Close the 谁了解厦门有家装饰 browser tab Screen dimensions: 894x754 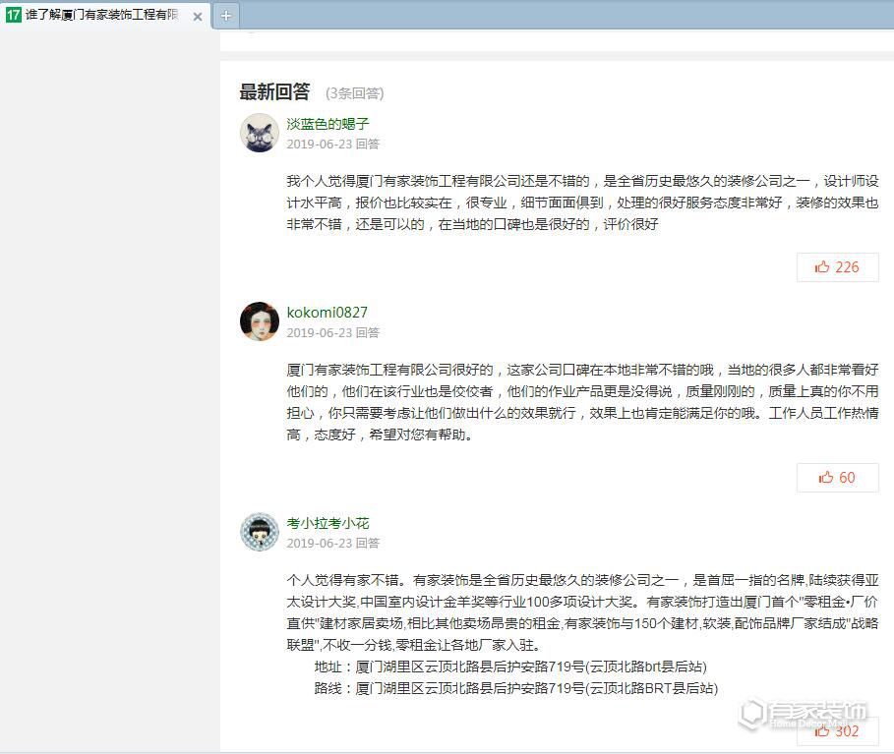tap(199, 16)
